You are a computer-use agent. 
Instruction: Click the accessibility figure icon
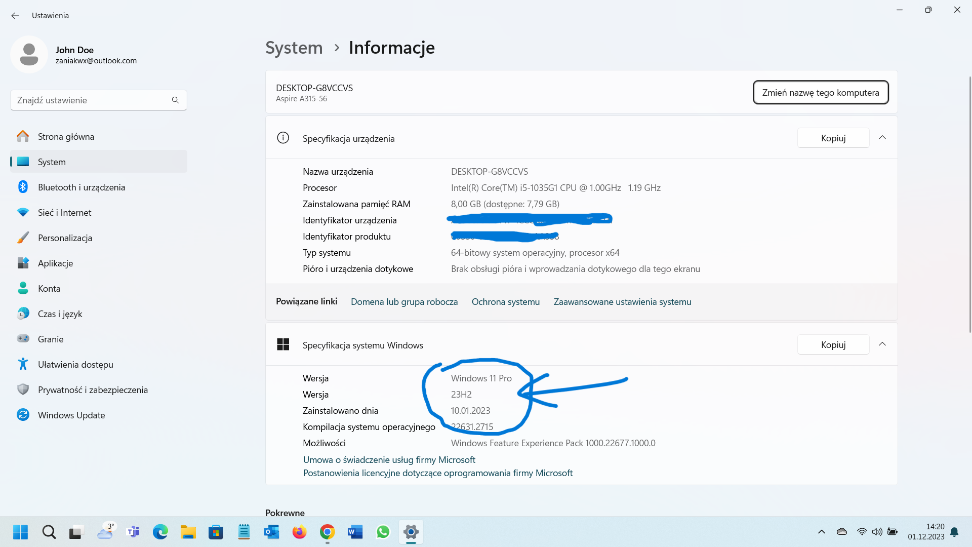pyautogui.click(x=23, y=364)
